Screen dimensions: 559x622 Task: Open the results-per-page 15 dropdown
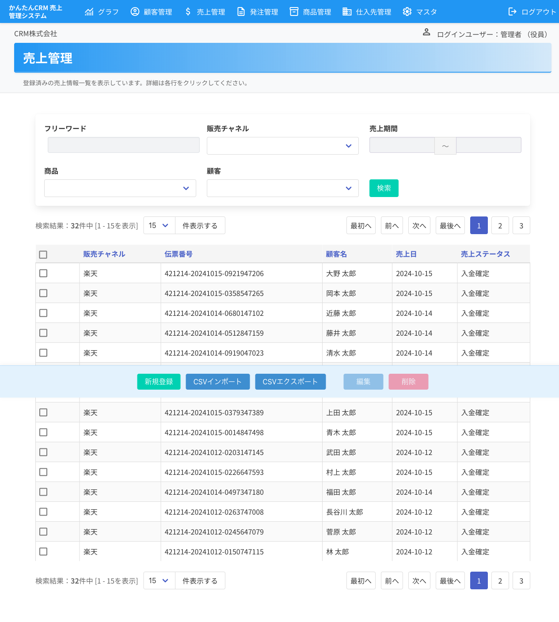(x=159, y=225)
